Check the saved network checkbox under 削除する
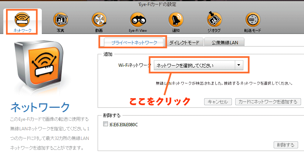304x158 pixels. (106, 124)
